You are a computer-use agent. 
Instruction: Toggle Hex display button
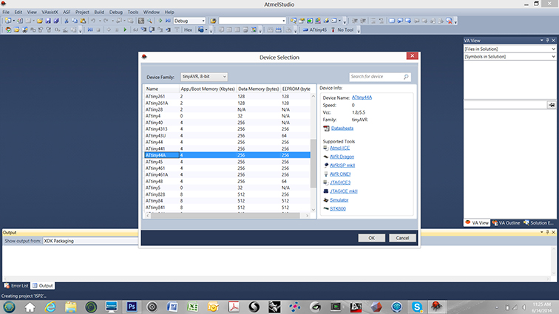point(188,30)
